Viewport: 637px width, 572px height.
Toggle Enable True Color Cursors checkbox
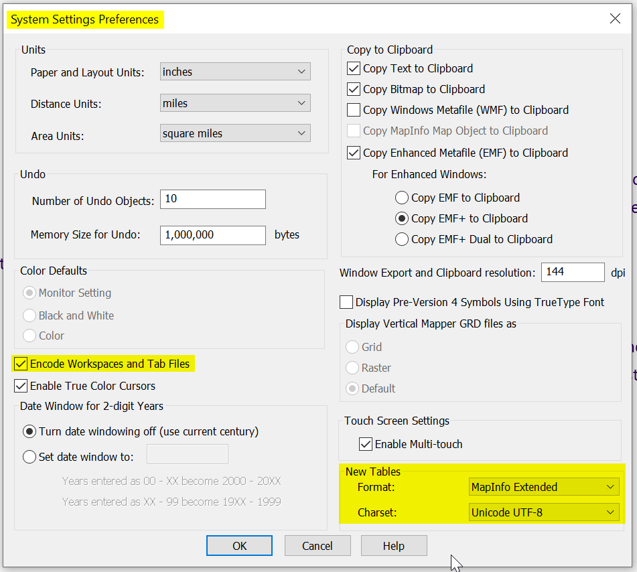(x=21, y=386)
